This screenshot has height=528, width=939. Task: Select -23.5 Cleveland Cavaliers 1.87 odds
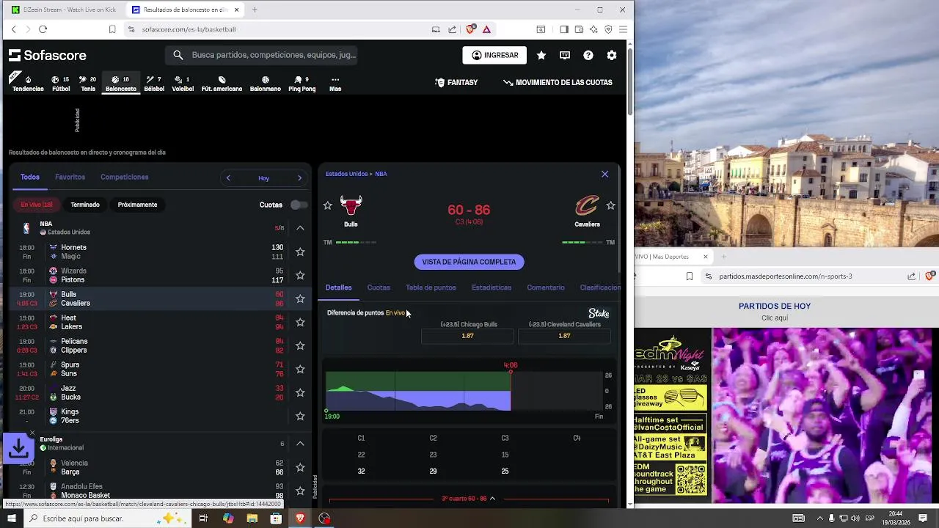click(x=564, y=336)
